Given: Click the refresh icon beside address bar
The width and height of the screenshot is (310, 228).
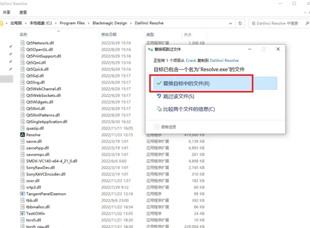Looking at the screenshot, I should tap(240, 23).
